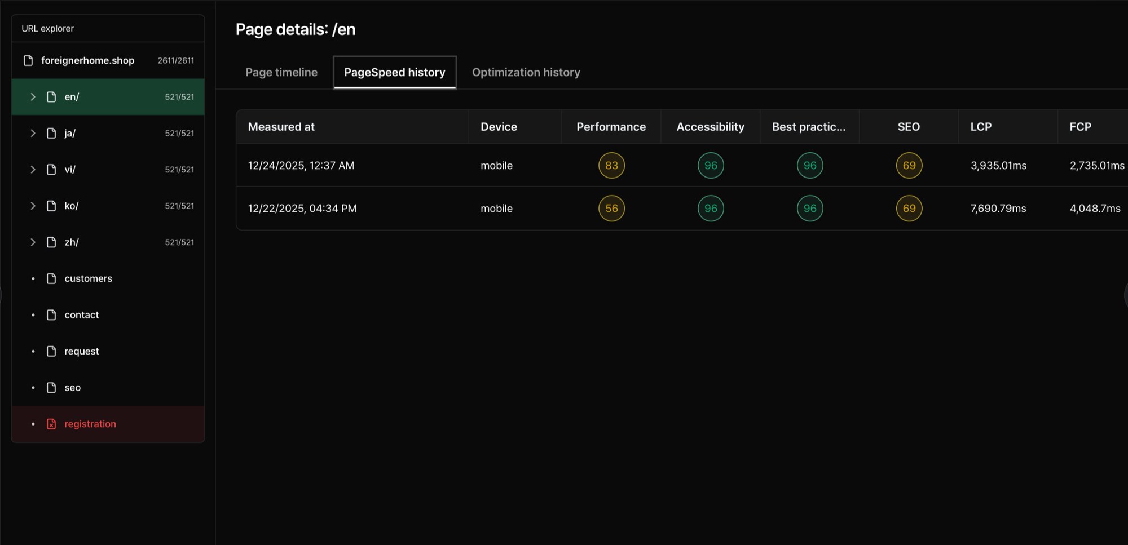1128x545 pixels.
Task: Switch to the Page timeline tab
Action: point(281,72)
